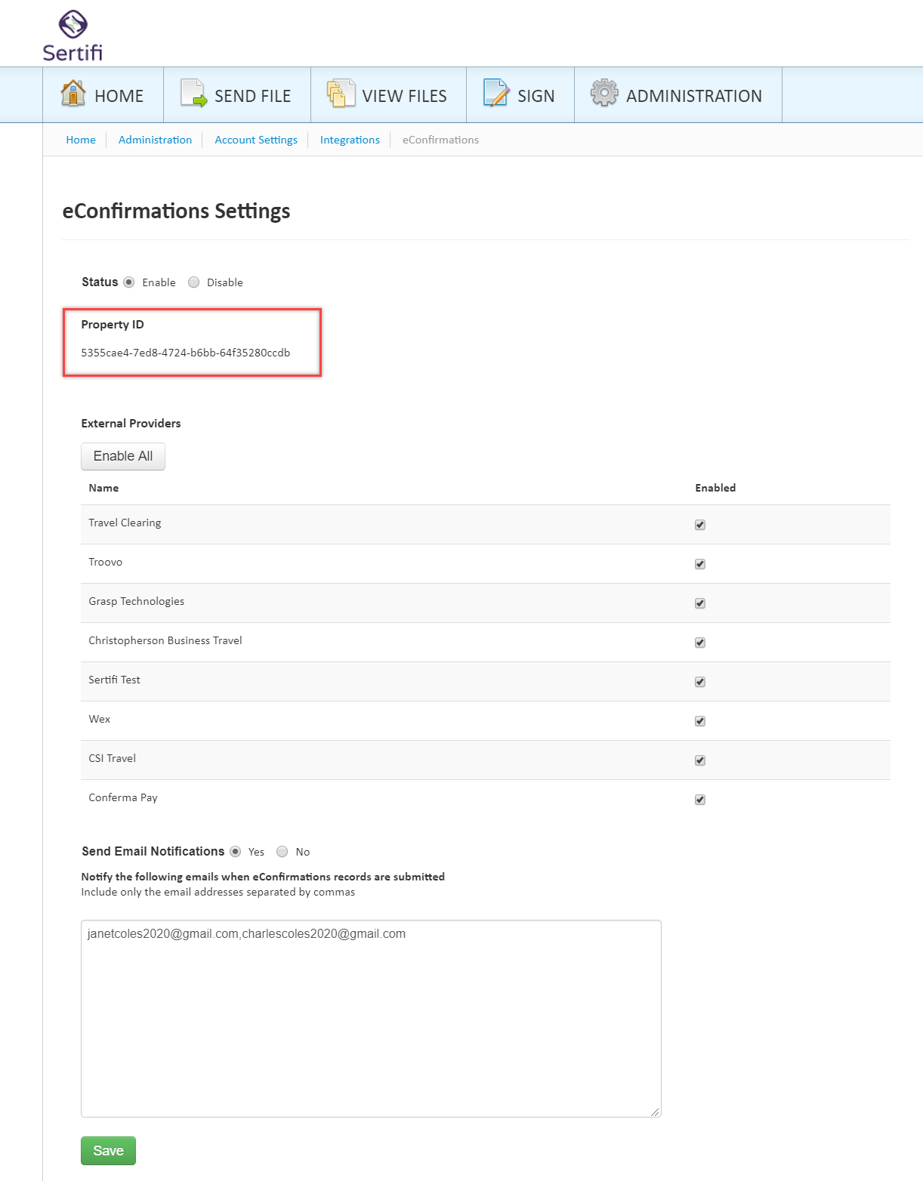The height and width of the screenshot is (1181, 923).
Task: Click the Conferma Pay provider name
Action: pyautogui.click(x=123, y=797)
